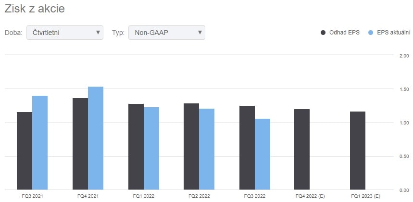Open the Typ Non-GAAP dropdown
Viewport: 413px width, 202px height.
tap(166, 33)
